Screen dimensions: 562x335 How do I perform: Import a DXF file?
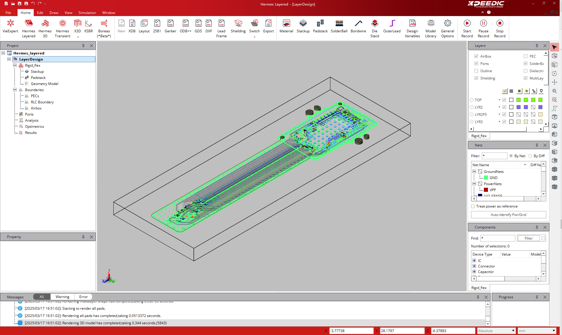209,26
